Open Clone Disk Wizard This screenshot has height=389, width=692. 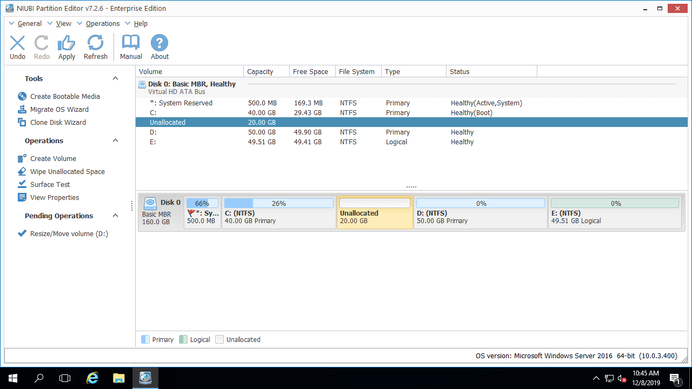[x=58, y=122]
